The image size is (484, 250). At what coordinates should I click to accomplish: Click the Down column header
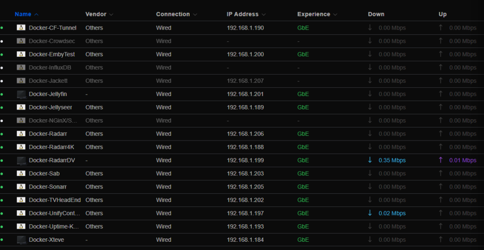pyautogui.click(x=376, y=14)
